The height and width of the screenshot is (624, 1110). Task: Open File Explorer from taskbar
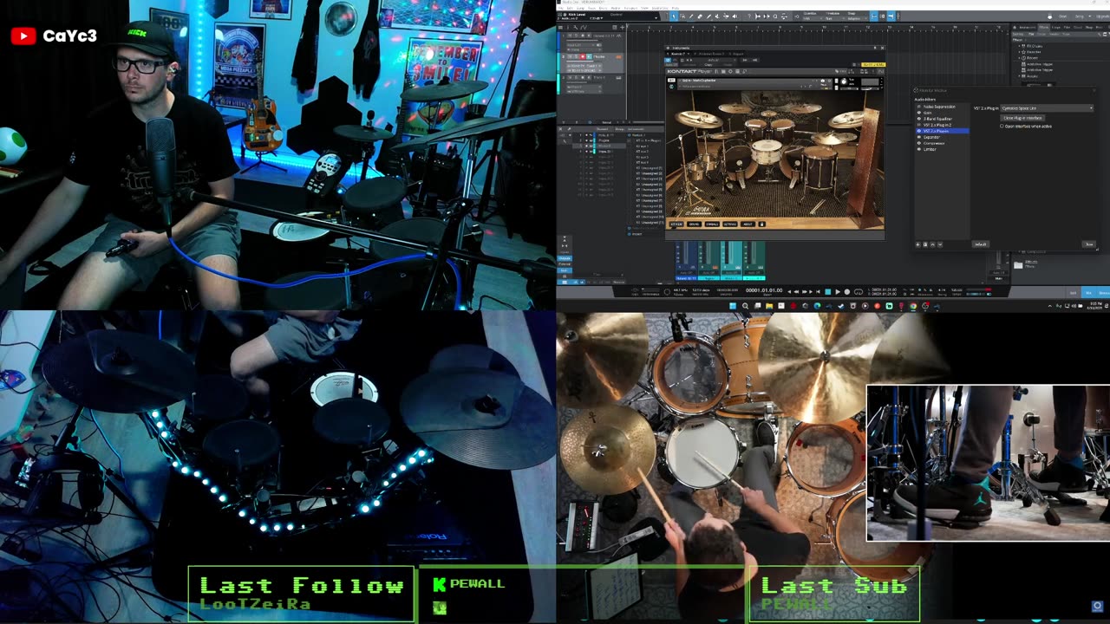[x=769, y=306]
